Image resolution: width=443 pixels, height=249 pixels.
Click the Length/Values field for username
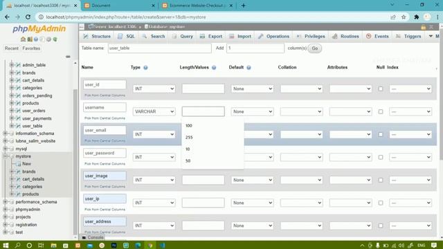coord(204,111)
